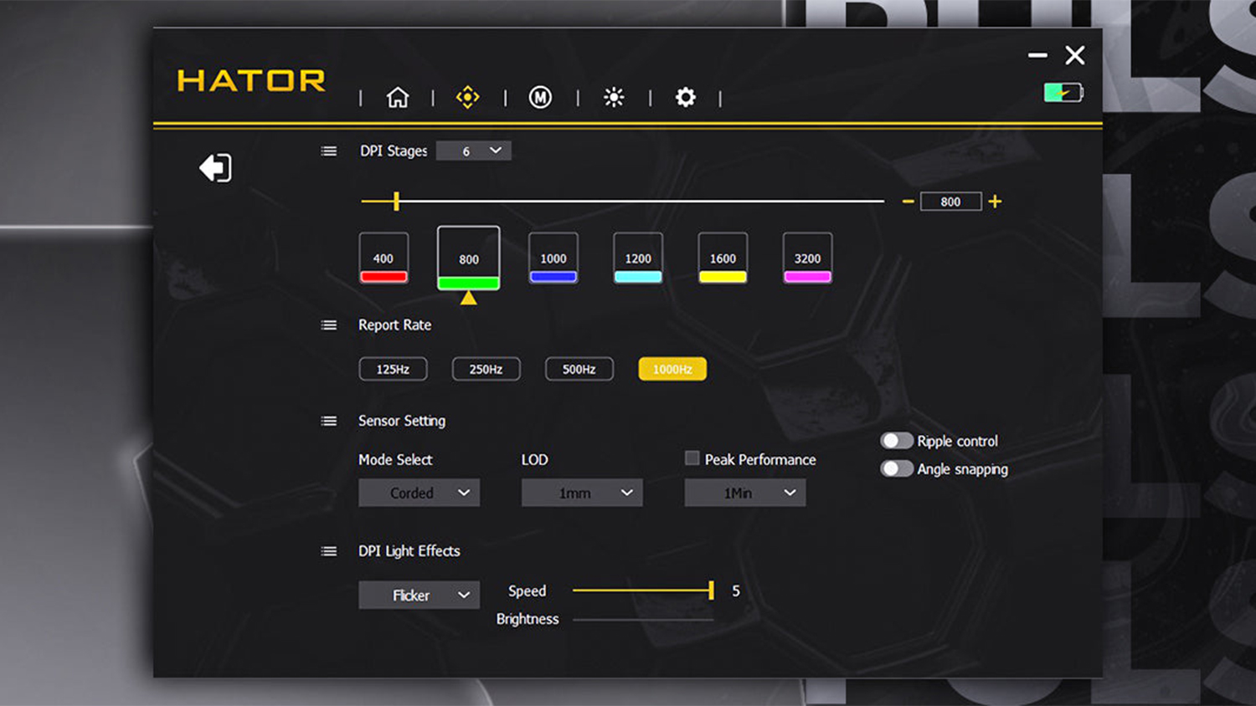Viewport: 1256px width, 706px height.
Task: Select the 125Hz report rate
Action: point(393,369)
